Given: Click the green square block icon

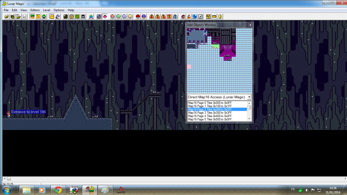Looking at the screenshot, I should pyautogui.click(x=77, y=17).
